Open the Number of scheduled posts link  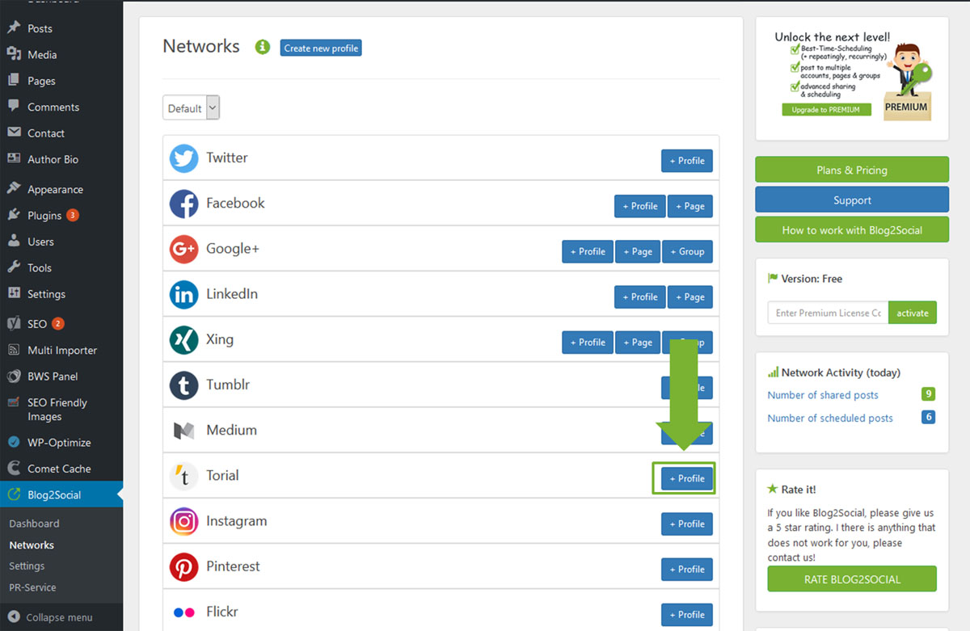pyautogui.click(x=830, y=418)
